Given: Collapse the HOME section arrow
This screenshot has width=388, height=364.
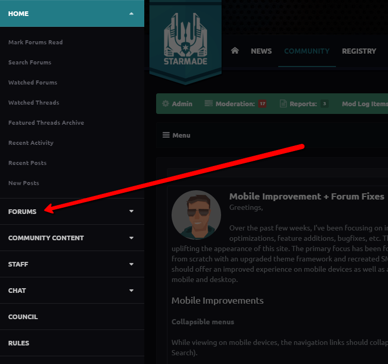Looking at the screenshot, I should (131, 13).
